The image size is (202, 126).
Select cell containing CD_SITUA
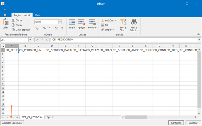pyautogui.click(x=119, y=50)
